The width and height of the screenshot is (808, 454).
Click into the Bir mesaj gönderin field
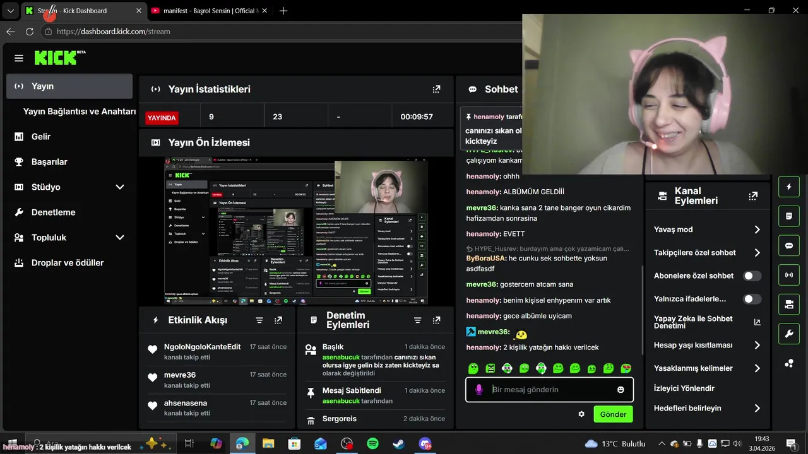(549, 390)
